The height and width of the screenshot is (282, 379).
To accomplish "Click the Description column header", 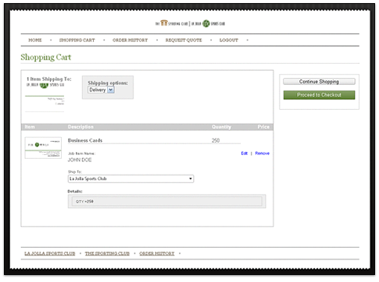I will tap(80, 127).
